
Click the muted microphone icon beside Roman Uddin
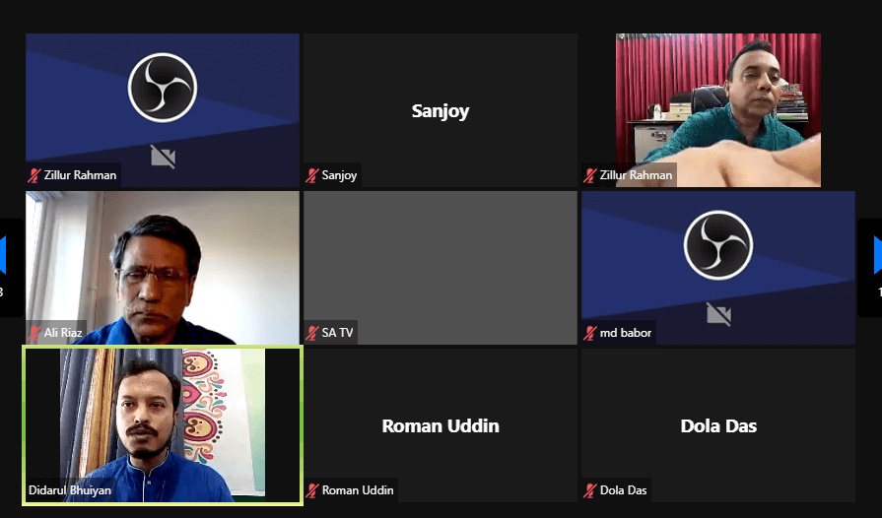[311, 490]
